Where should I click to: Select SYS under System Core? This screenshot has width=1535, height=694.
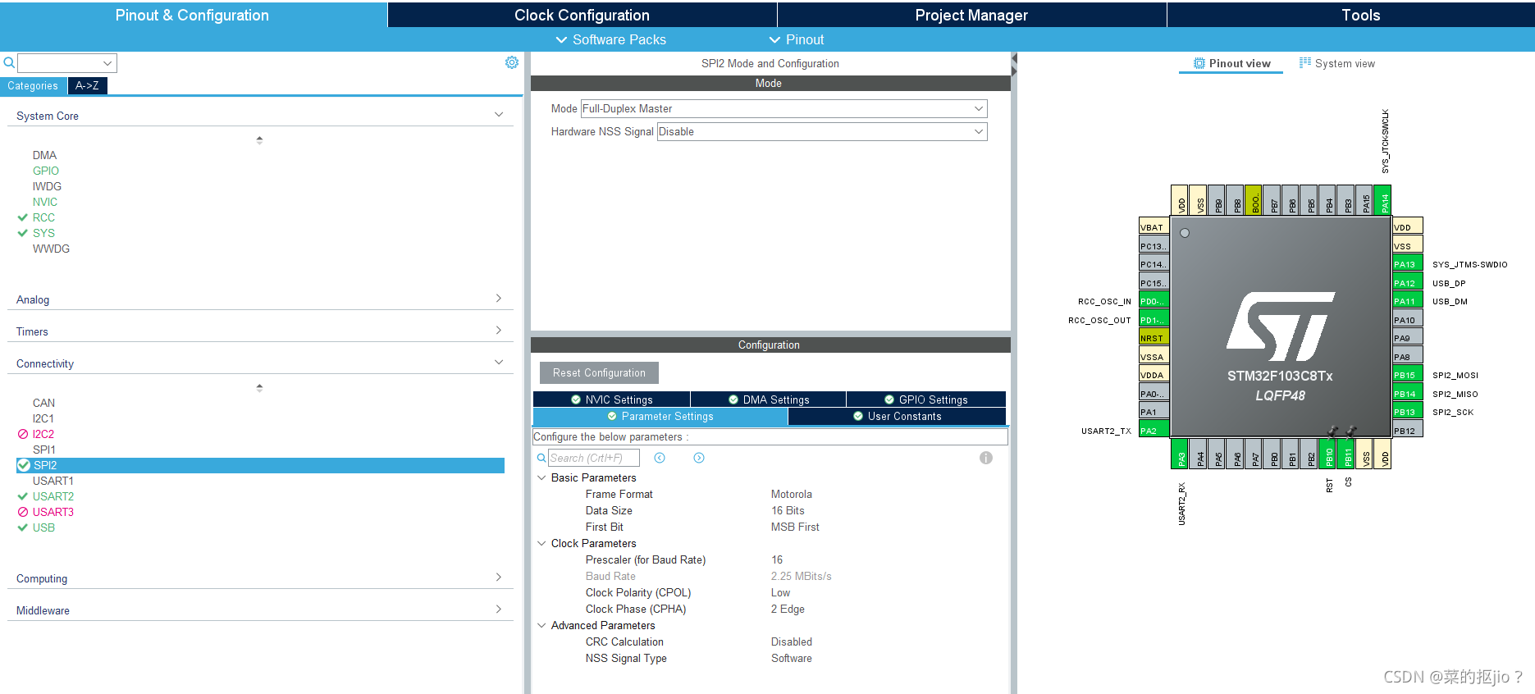point(43,233)
